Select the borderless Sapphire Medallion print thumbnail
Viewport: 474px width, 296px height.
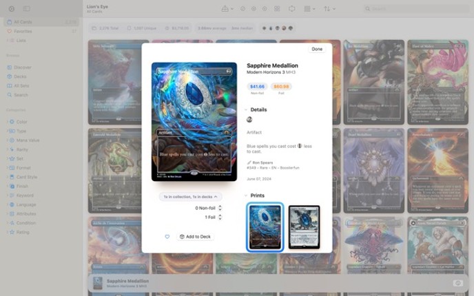265,226
